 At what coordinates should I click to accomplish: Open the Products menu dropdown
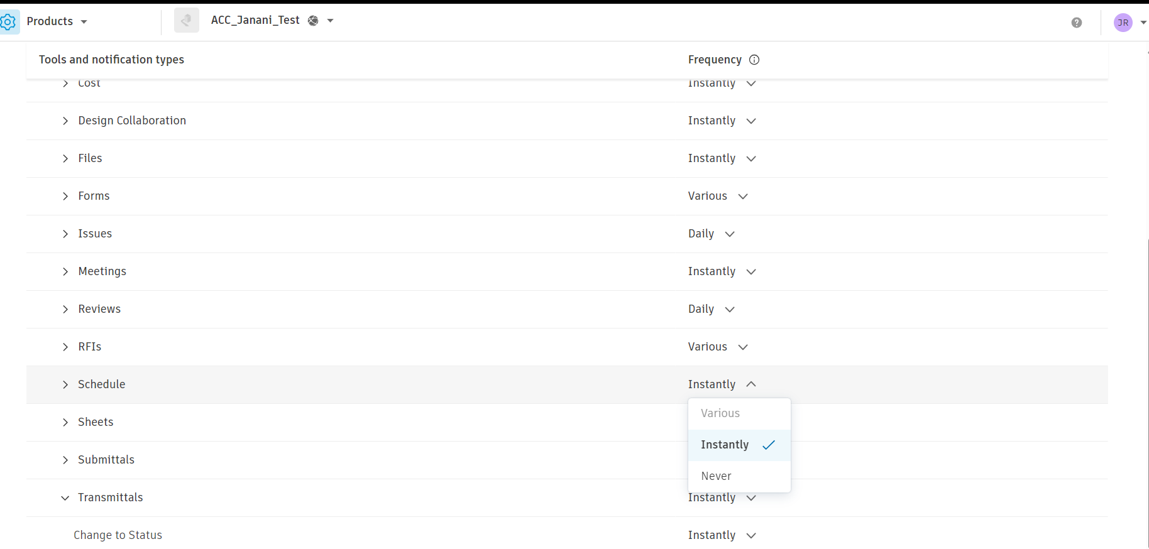[57, 21]
